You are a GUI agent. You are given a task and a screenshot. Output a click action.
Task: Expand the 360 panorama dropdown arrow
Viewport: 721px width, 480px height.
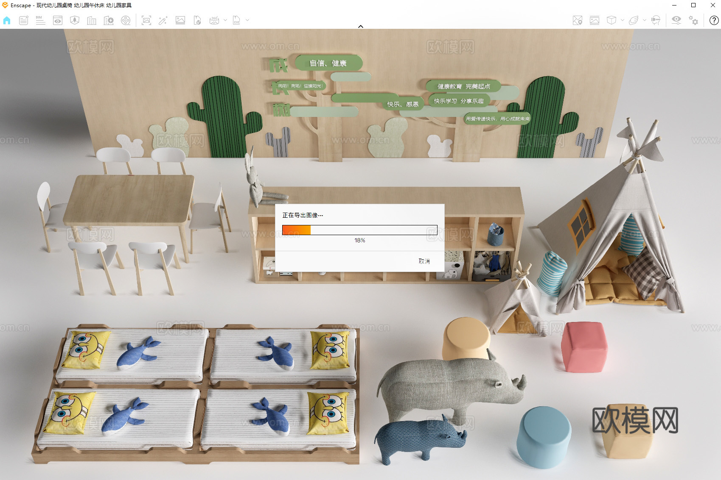click(x=225, y=20)
